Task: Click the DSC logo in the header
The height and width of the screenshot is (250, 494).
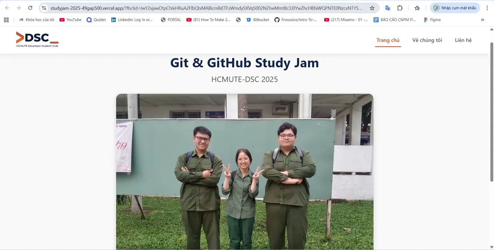Action: [37, 40]
